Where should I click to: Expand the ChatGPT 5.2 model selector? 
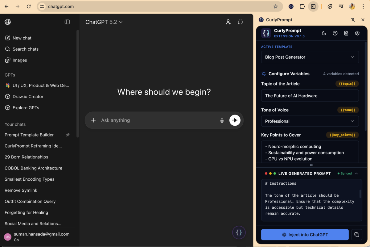(x=104, y=22)
